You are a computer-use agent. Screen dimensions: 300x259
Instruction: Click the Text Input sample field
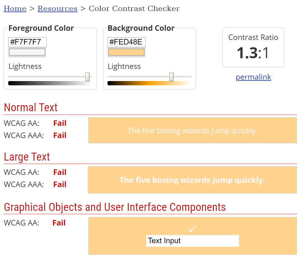(x=192, y=241)
